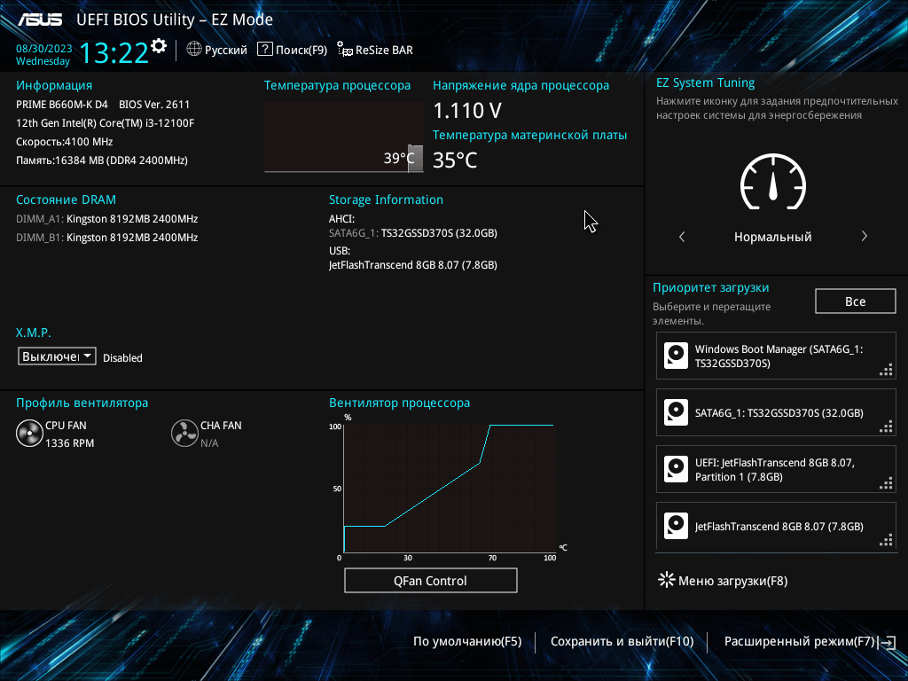Click the EZ System Tuning gauge icon
This screenshot has width=908, height=681.
[773, 181]
